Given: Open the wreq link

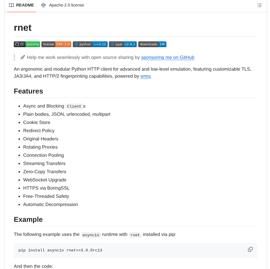Looking at the screenshot, I should coord(145,76).
